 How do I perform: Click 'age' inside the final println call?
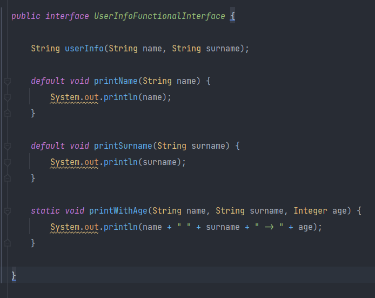(x=305, y=227)
